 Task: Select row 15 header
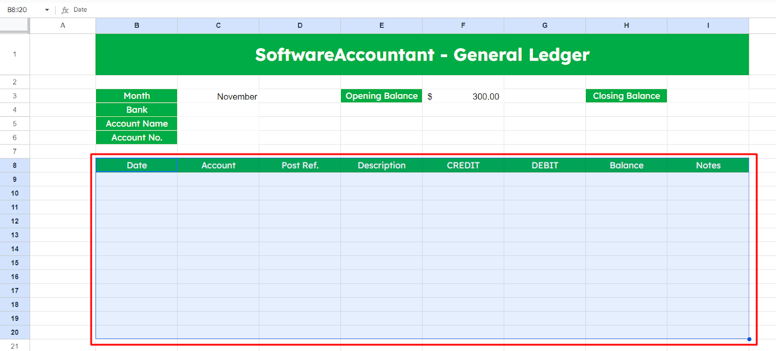[x=15, y=263]
